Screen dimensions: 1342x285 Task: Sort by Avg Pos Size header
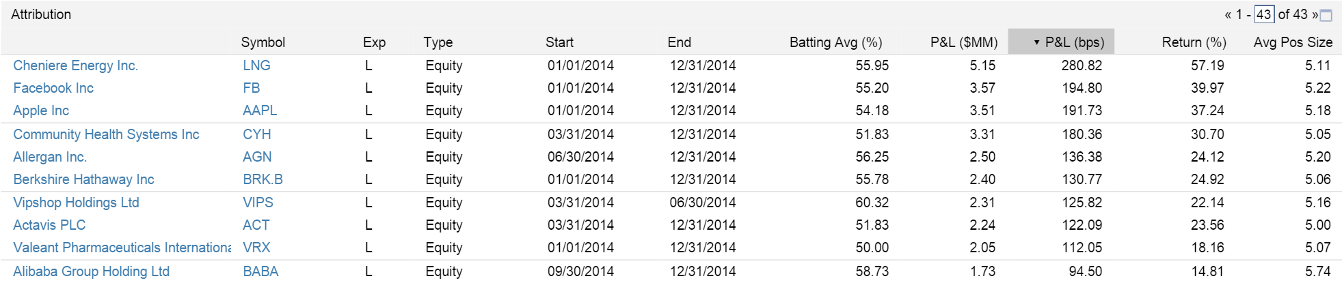pyautogui.click(x=1293, y=42)
